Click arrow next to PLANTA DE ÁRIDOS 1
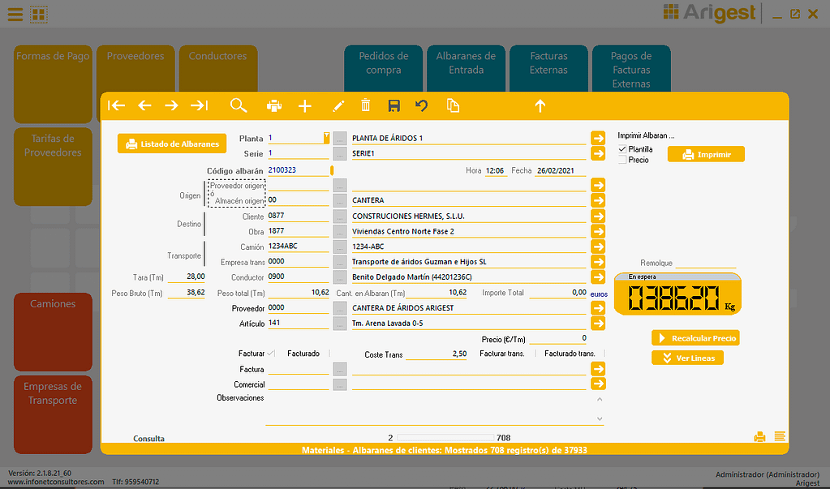The image size is (830, 489). [598, 138]
